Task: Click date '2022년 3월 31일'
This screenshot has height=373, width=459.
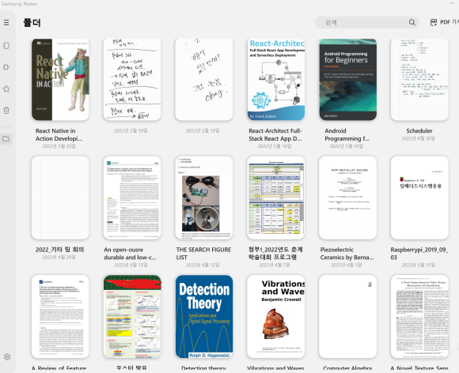Action: click(x=419, y=265)
